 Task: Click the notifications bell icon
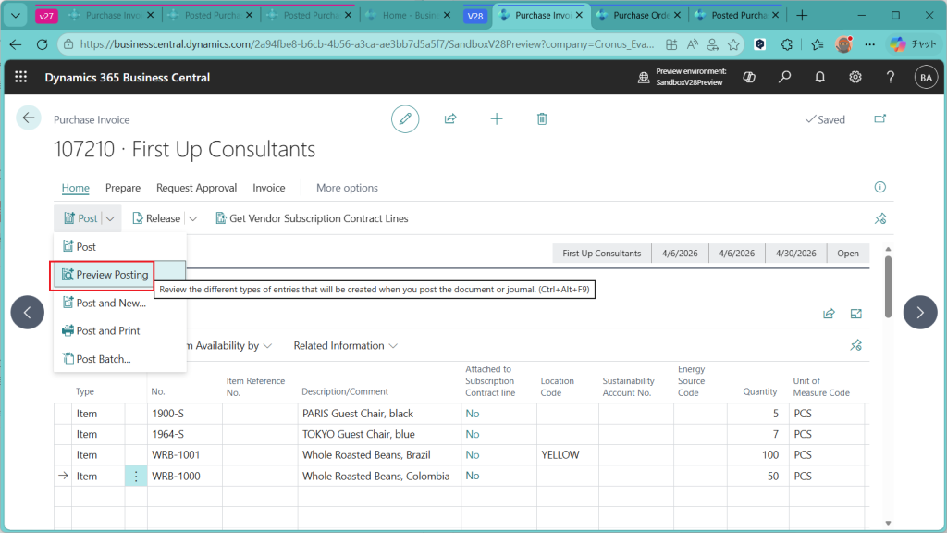point(819,78)
